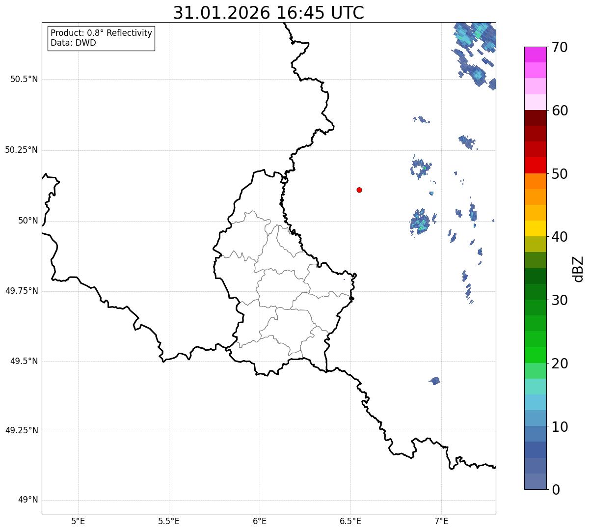The width and height of the screenshot is (590, 531).
Task: Click the 5.5°E longitude label
Action: pos(169,521)
